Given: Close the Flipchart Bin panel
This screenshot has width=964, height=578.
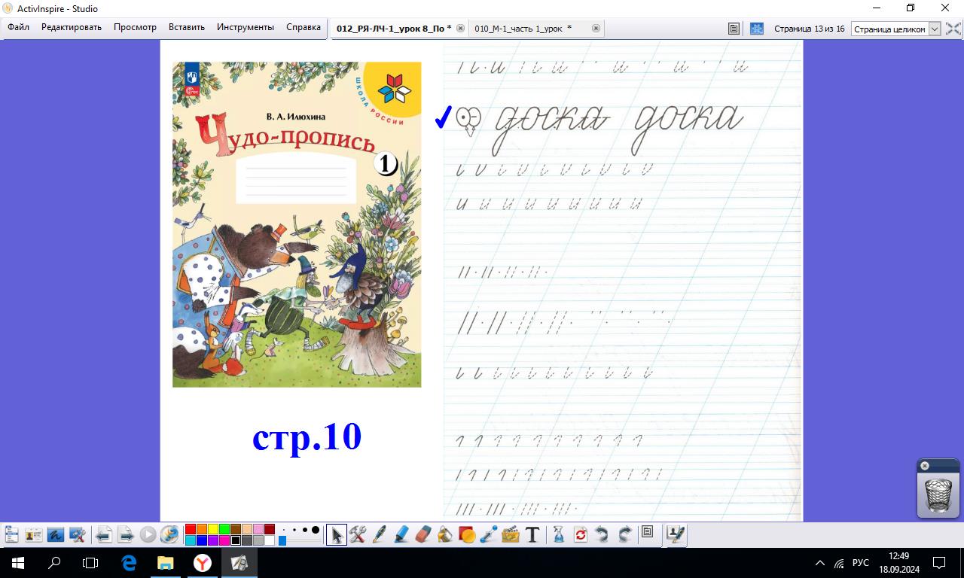Looking at the screenshot, I should click(x=925, y=466).
